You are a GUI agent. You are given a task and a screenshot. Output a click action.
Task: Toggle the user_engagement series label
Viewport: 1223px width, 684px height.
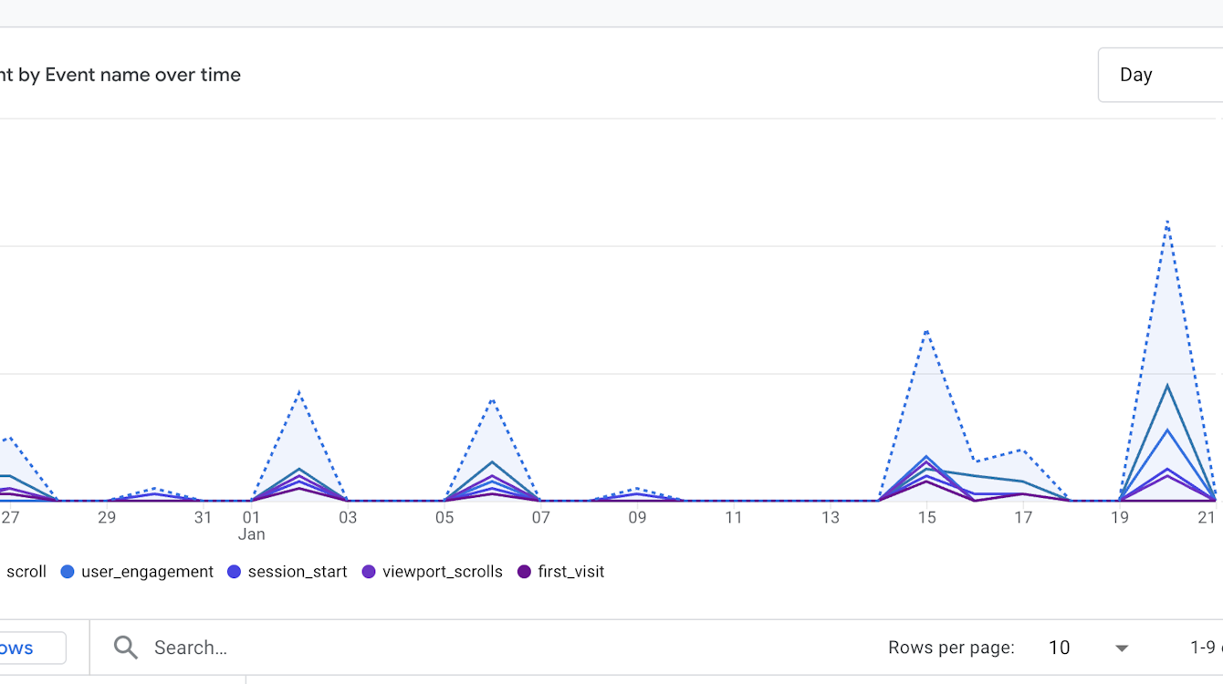pos(147,572)
